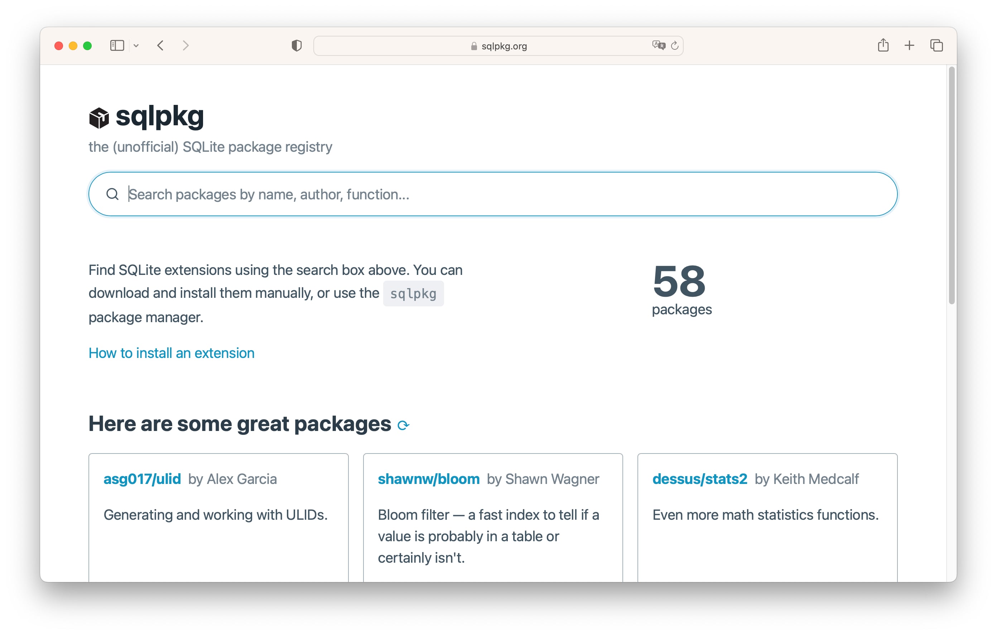997x635 pixels.
Task: Open the dessus/stats2 package
Action: 700,479
